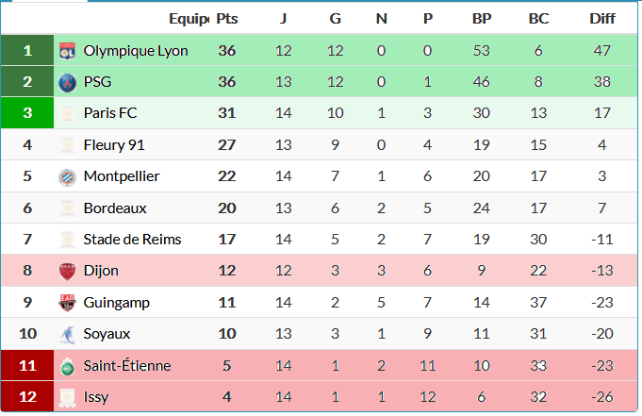Viewport: 642px width, 416px height.
Task: Click the Soyaux club logo
Action: click(67, 334)
